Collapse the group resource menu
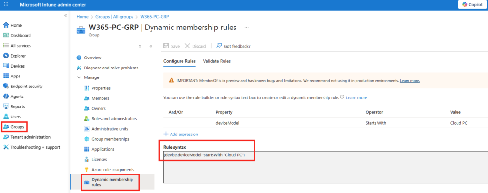The height and width of the screenshot is (193, 488). tap(151, 46)
